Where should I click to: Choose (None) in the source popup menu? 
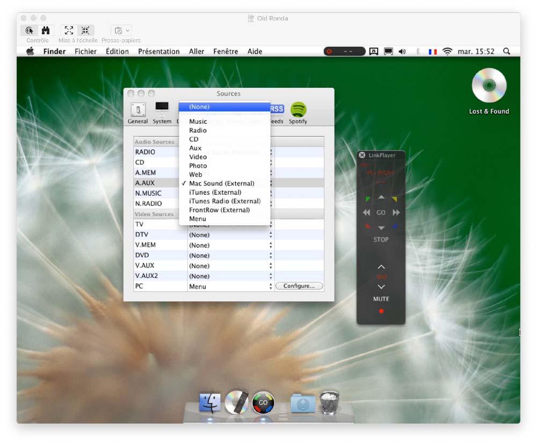tap(224, 107)
